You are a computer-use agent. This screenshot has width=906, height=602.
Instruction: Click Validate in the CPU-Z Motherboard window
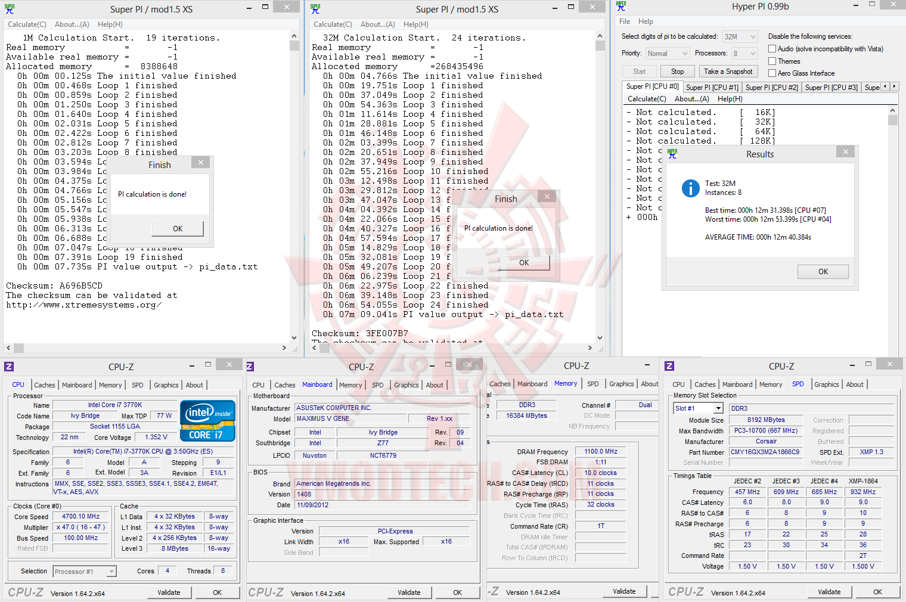coord(409,592)
